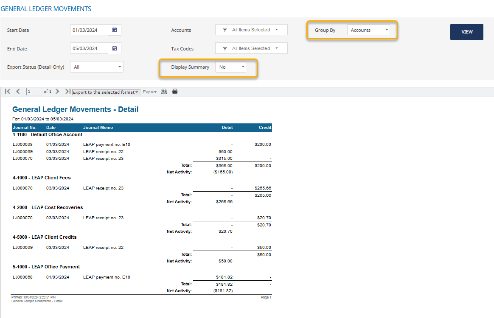The image size is (494, 318).
Task: Go to the previous report page
Action: (x=17, y=91)
